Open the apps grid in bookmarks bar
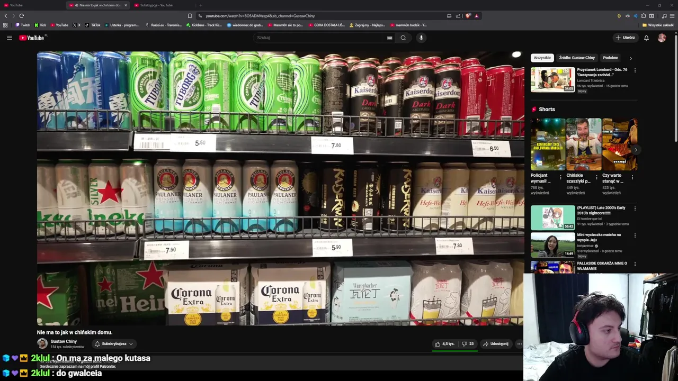The width and height of the screenshot is (678, 381). 5,25
